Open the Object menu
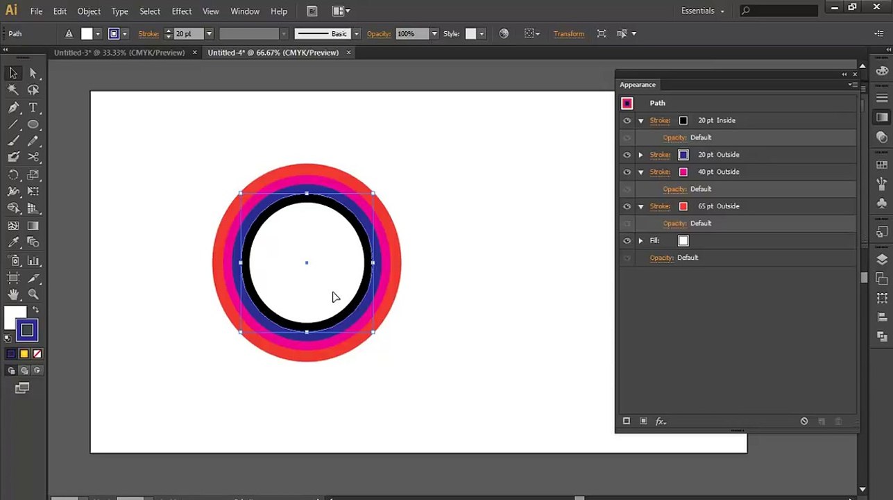The height and width of the screenshot is (500, 893). pyautogui.click(x=89, y=11)
